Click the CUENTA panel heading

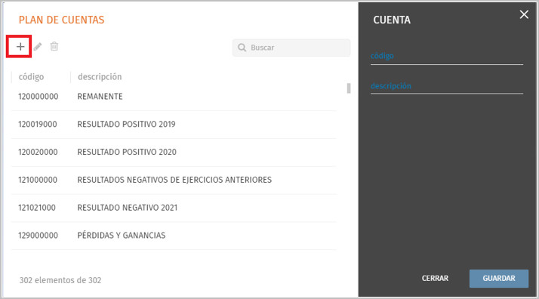click(392, 20)
